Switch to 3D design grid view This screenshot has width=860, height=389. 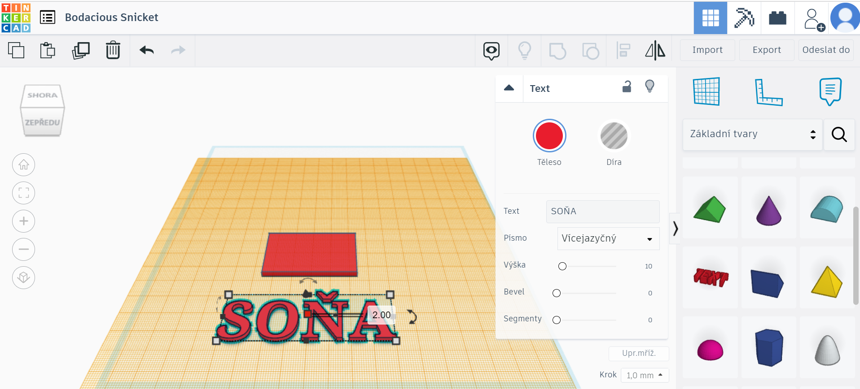click(711, 18)
